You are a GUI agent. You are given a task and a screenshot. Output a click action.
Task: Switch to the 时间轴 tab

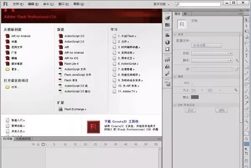[8, 139]
